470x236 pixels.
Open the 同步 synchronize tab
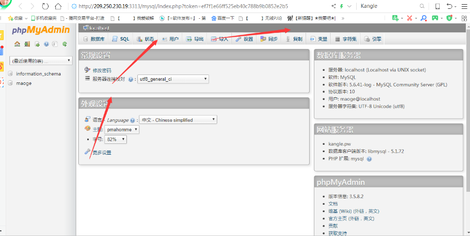click(269, 39)
